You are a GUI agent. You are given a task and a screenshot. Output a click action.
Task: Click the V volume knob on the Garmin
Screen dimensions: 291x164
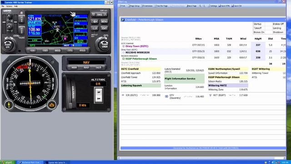coord(9,27)
